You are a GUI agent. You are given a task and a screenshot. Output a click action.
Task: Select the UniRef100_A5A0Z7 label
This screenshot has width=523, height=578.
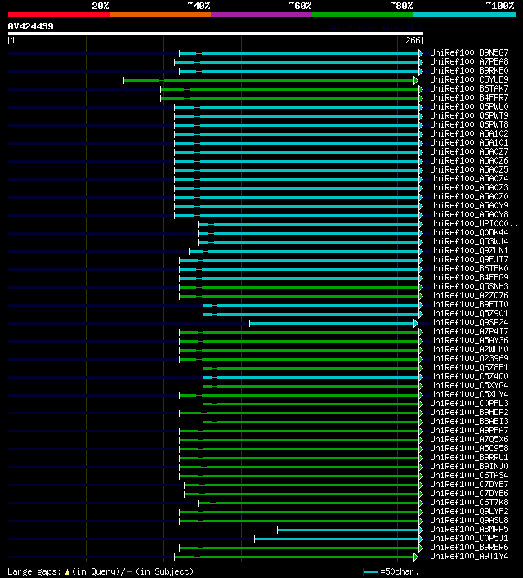[469, 151]
